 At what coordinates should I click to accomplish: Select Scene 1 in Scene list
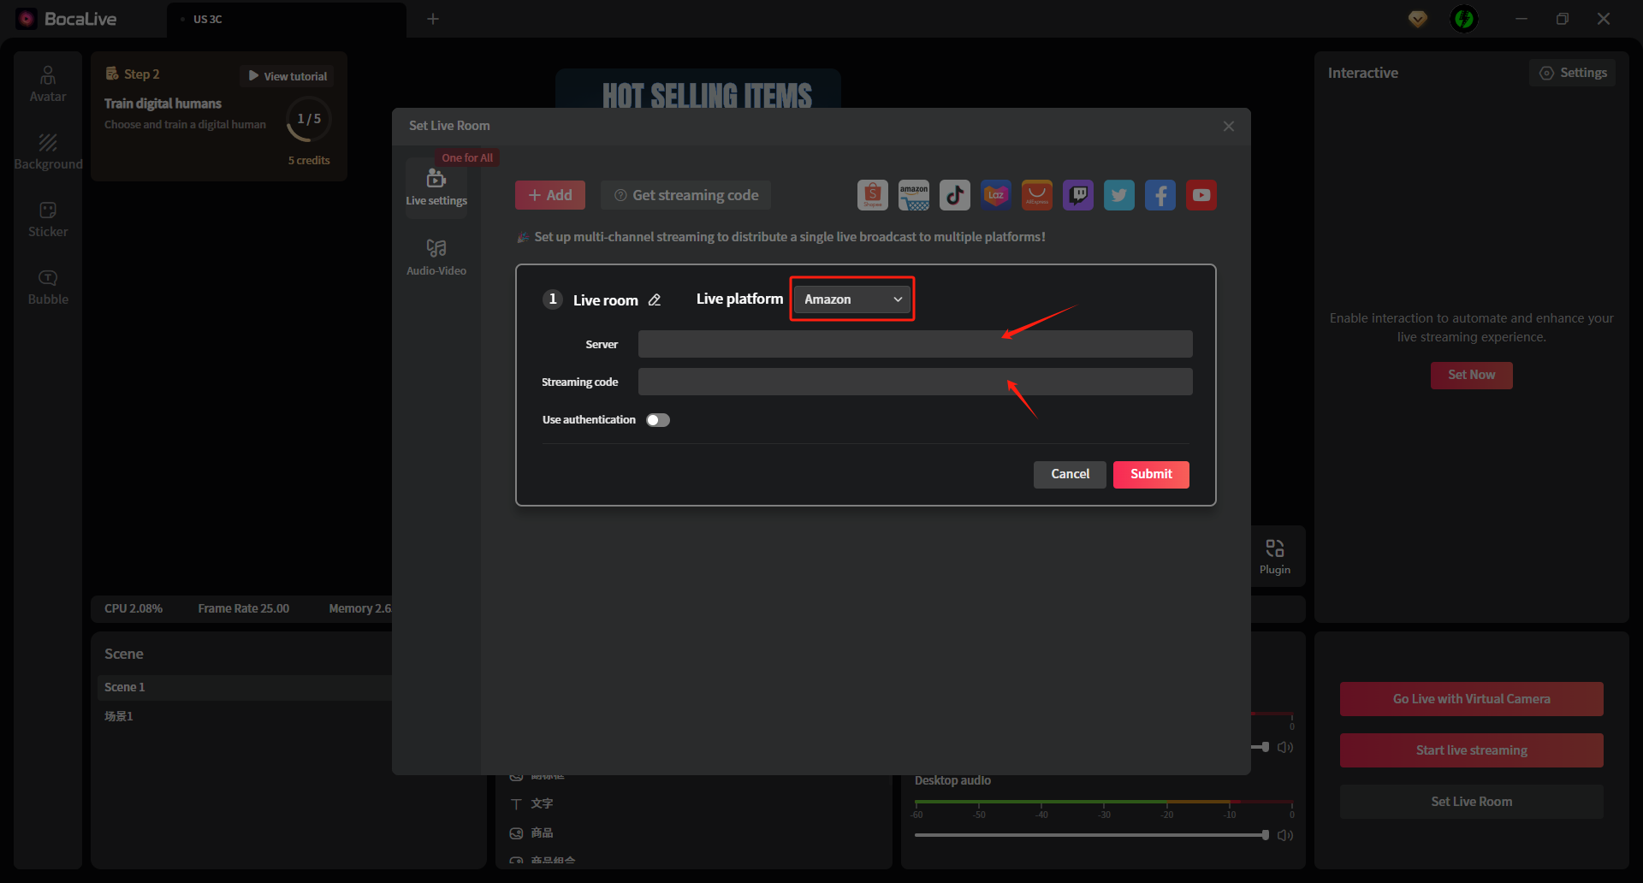(x=245, y=687)
